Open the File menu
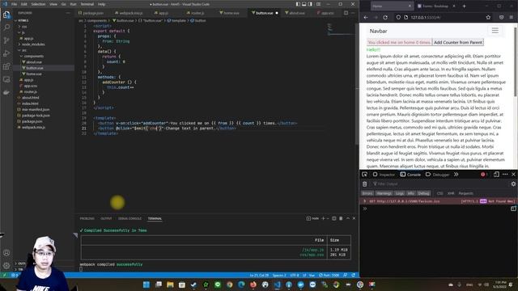The height and width of the screenshot is (291, 518). pyautogui.click(x=15, y=4)
